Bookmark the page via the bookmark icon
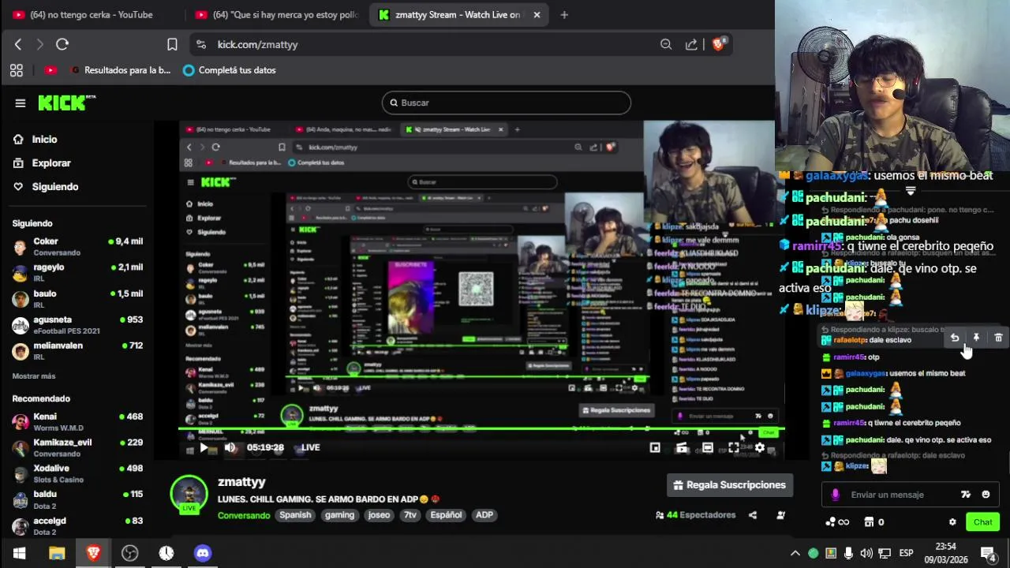 coord(172,44)
